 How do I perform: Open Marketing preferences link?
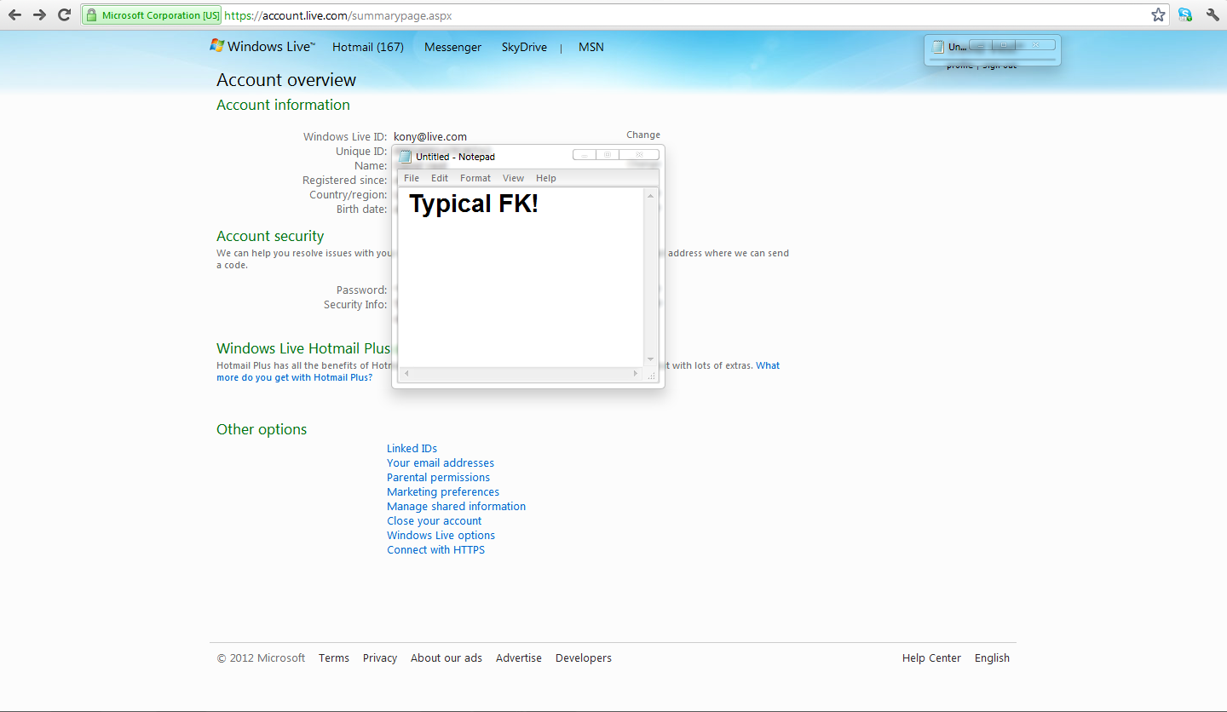pos(443,492)
